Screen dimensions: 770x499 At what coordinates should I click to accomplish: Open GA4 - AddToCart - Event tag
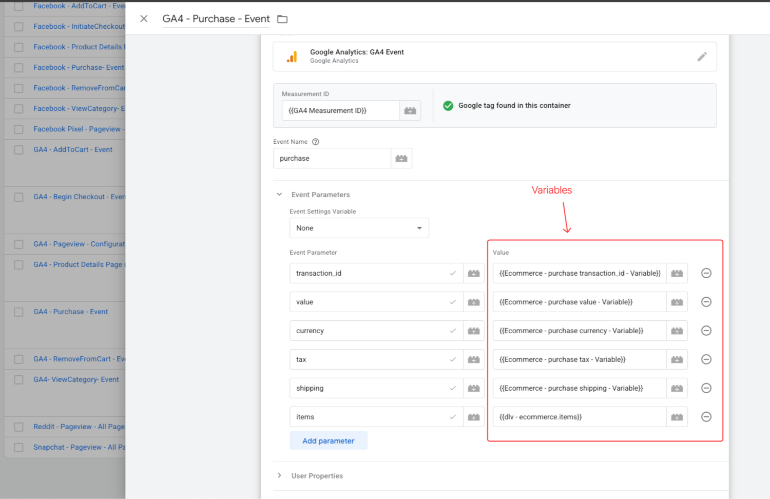coord(72,149)
